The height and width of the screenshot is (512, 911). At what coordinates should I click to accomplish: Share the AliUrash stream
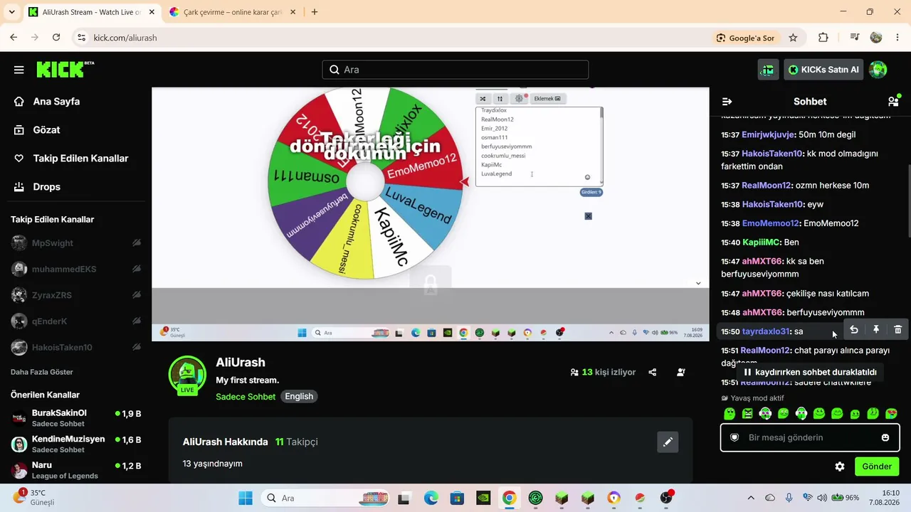pos(653,372)
